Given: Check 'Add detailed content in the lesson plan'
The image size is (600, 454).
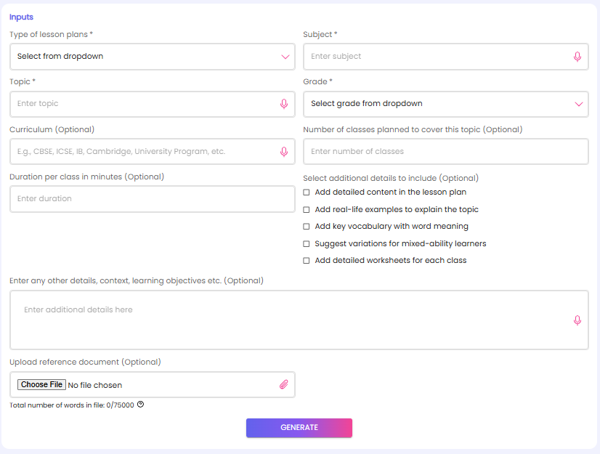Looking at the screenshot, I should coord(306,192).
